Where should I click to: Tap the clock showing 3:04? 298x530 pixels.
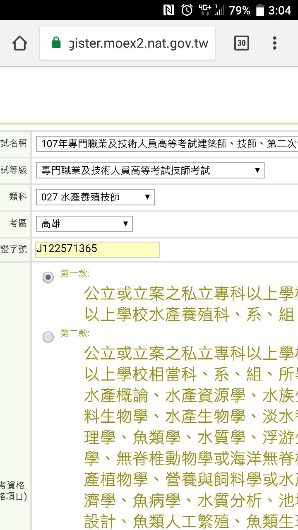pyautogui.click(x=279, y=10)
